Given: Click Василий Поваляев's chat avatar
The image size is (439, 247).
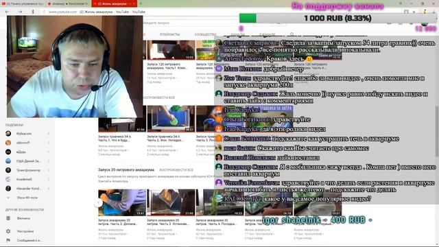Looking at the screenshot, I should [x=219, y=158].
